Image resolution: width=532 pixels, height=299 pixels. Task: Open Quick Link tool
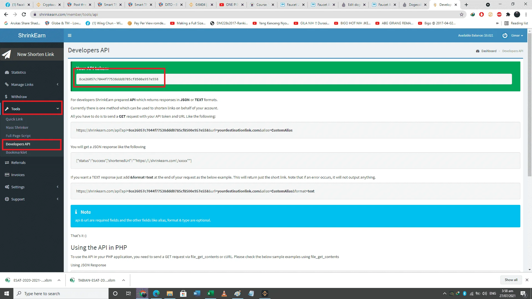tap(14, 119)
